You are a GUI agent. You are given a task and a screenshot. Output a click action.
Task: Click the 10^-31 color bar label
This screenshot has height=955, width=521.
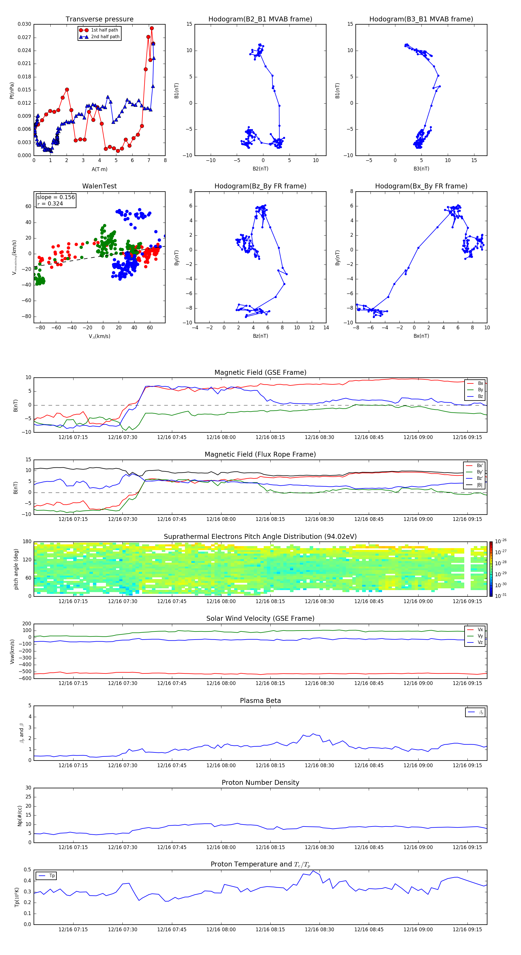pyautogui.click(x=501, y=596)
